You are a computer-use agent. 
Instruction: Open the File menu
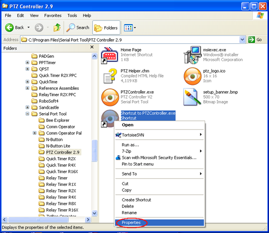pos(8,16)
